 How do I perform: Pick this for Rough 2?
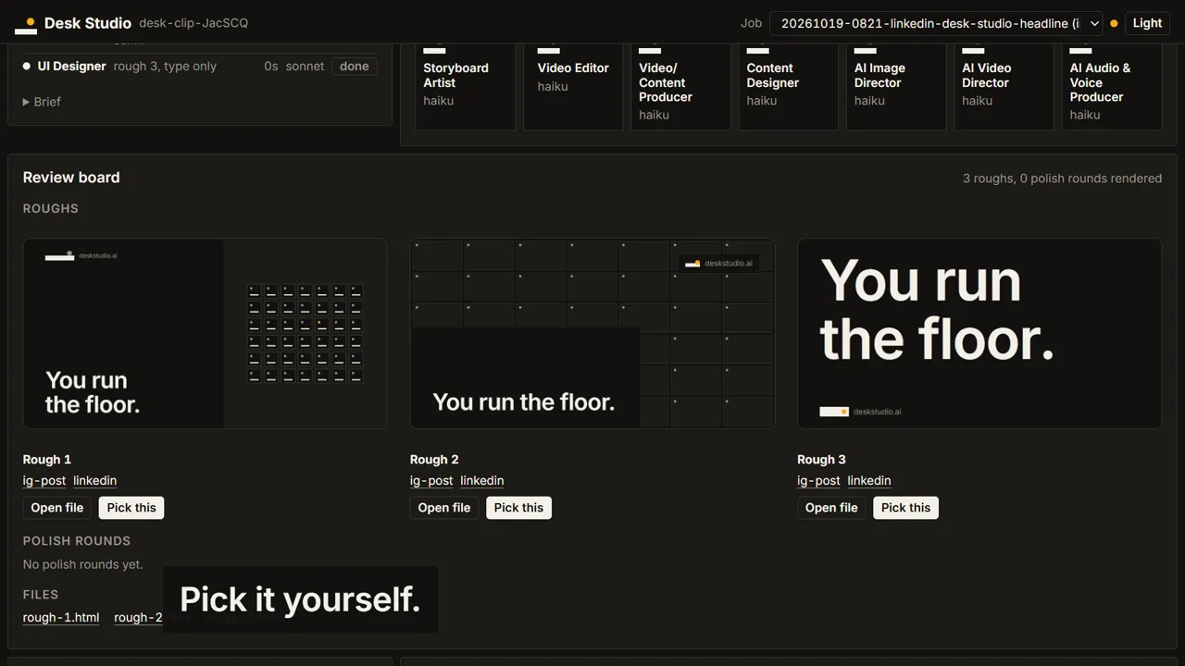point(518,508)
